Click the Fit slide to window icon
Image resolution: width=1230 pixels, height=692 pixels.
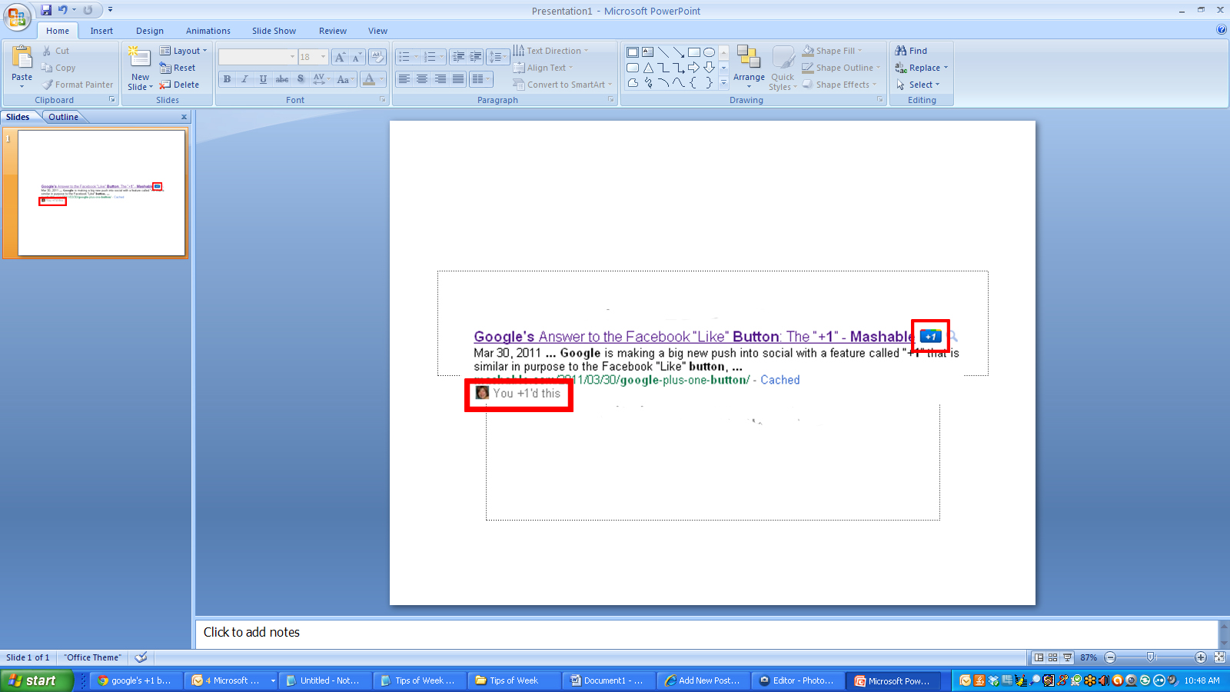point(1219,657)
